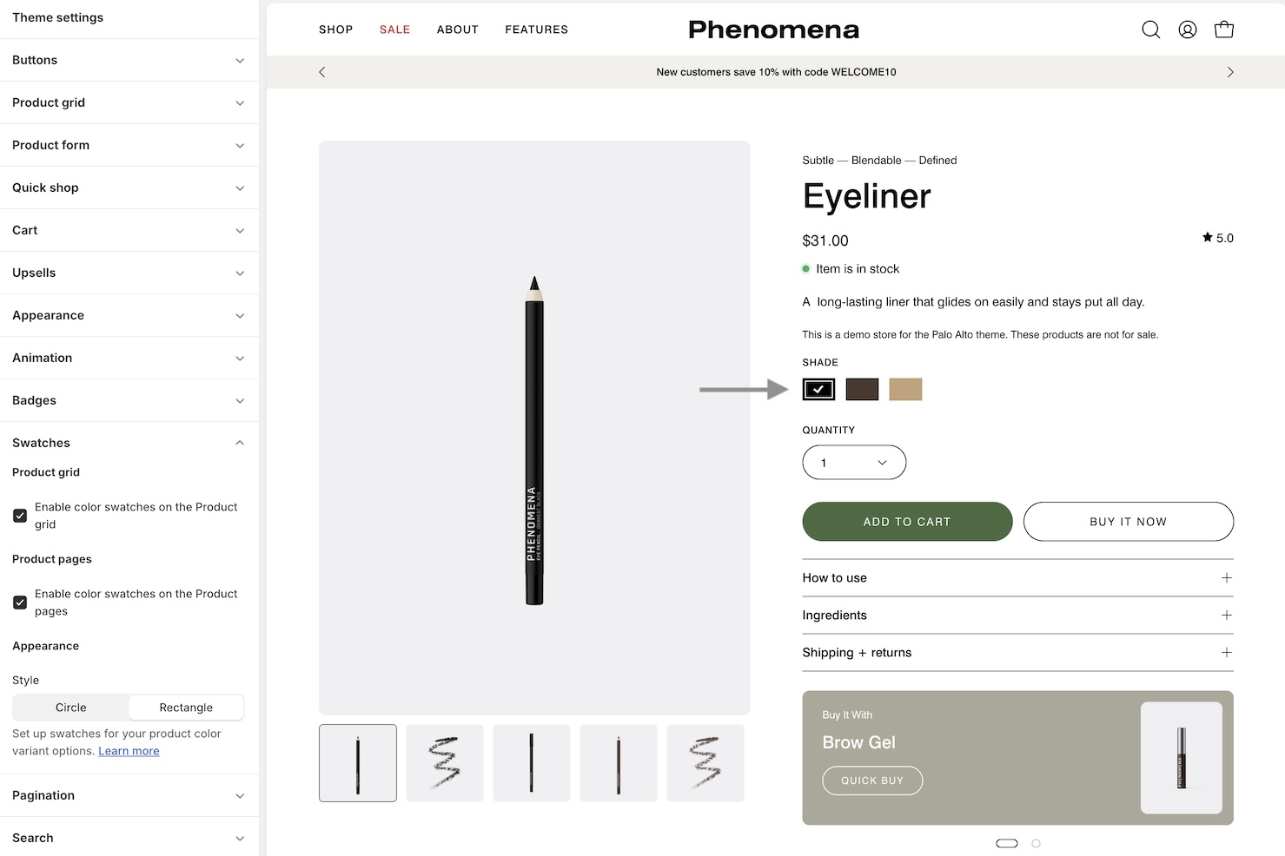The width and height of the screenshot is (1285, 856).
Task: Open the shopping cart bag icon
Action: click(1223, 30)
